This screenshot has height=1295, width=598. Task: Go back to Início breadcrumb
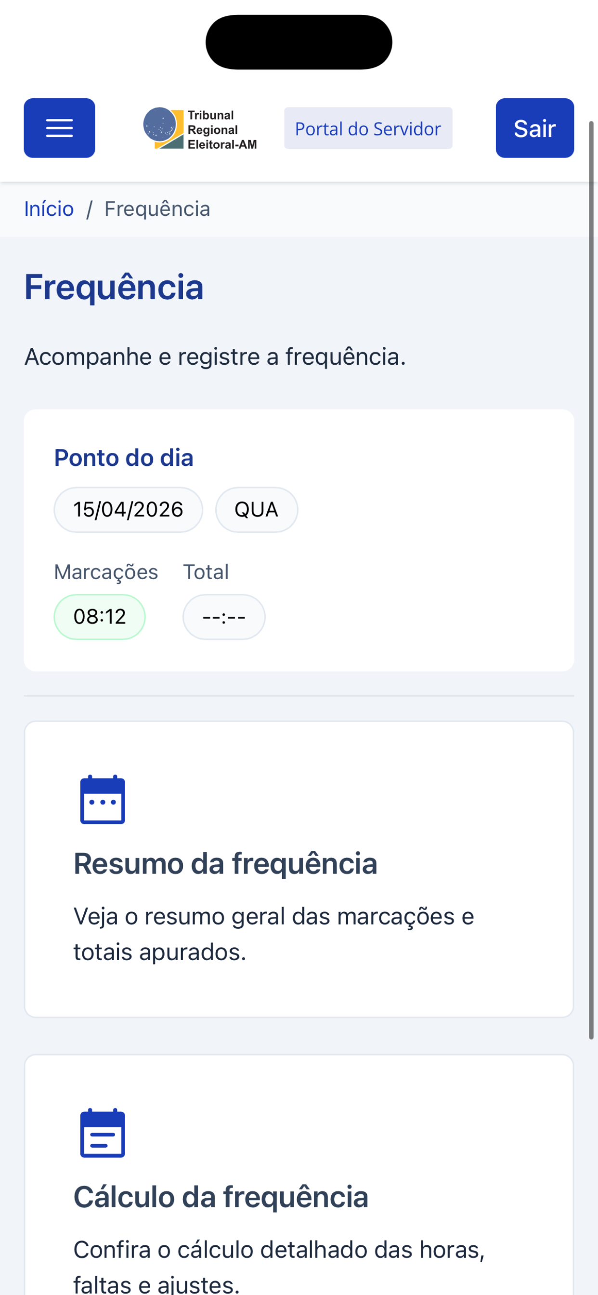pos(49,209)
